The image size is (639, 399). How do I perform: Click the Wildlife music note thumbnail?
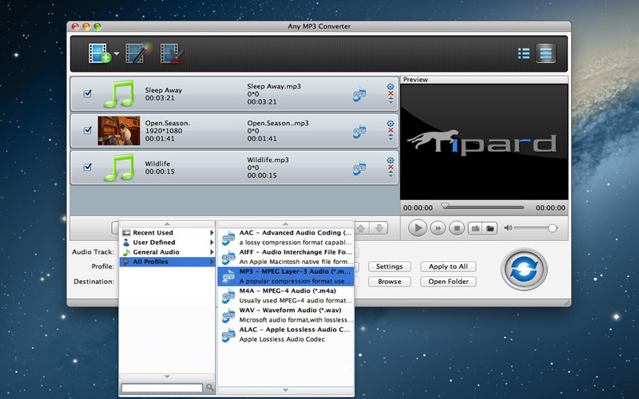pyautogui.click(x=119, y=168)
